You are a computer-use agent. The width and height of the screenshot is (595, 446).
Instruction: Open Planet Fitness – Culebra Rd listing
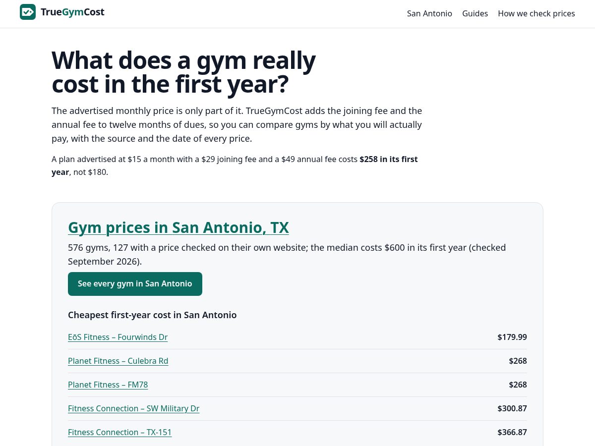point(118,361)
